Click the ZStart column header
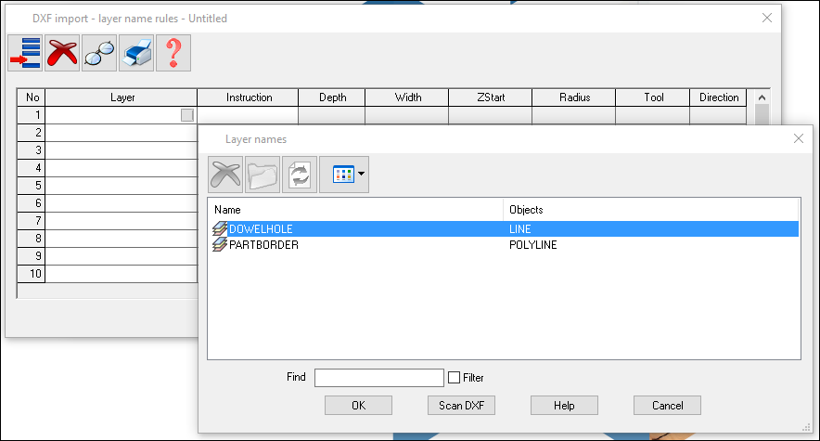The height and width of the screenshot is (441, 820). pos(491,97)
